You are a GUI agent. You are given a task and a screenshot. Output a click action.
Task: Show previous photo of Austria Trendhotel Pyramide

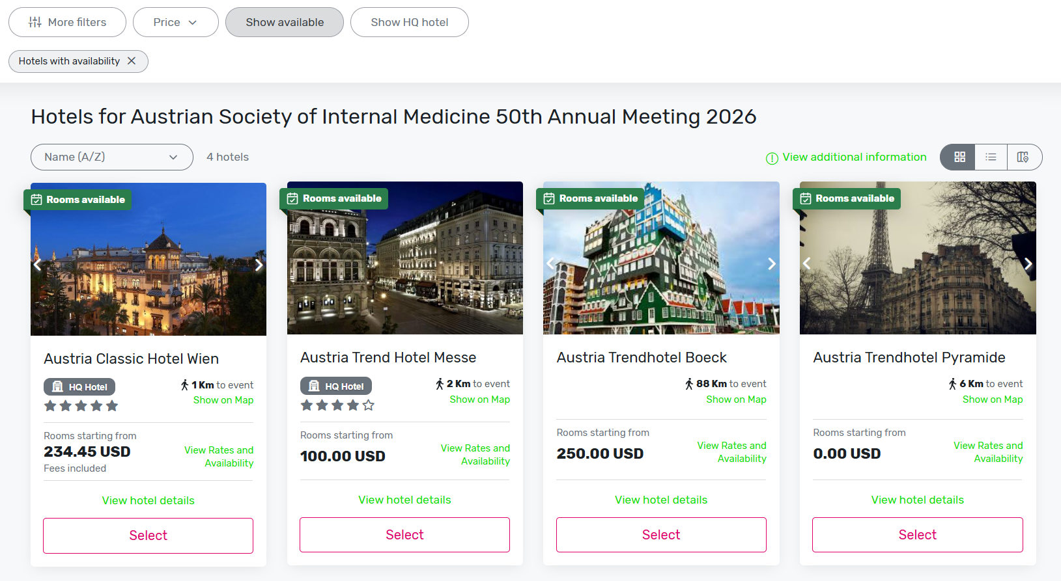point(807,263)
